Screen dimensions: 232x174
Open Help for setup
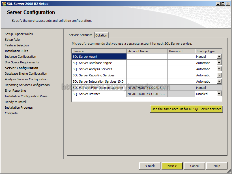point(217,166)
